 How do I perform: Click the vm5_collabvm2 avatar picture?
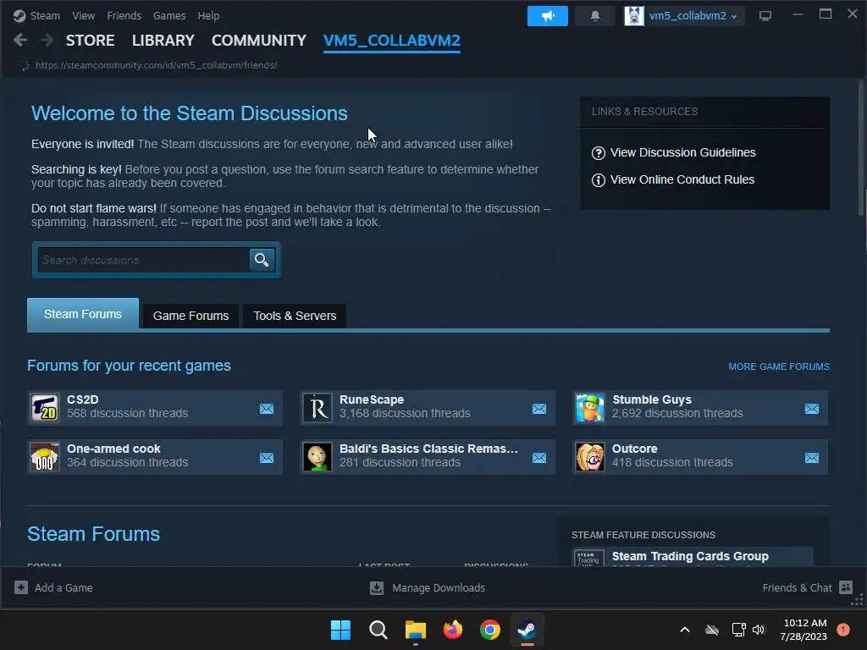pyautogui.click(x=634, y=16)
